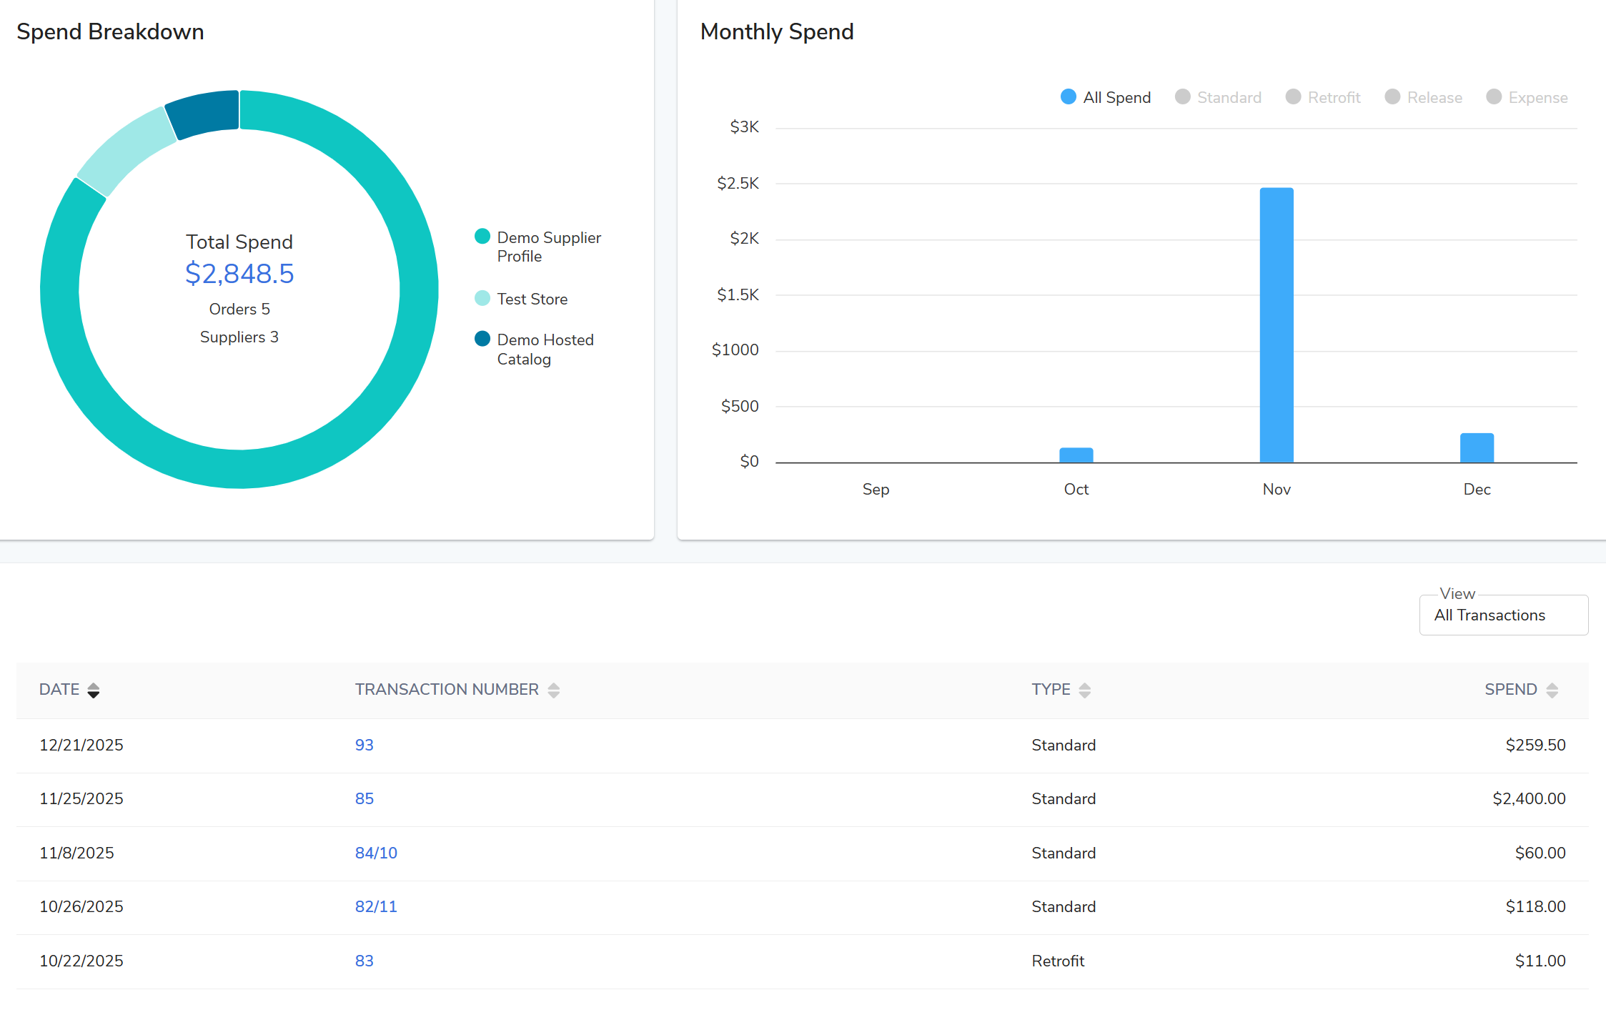This screenshot has height=1015, width=1606.
Task: Open transaction number 93 link
Action: (x=364, y=745)
